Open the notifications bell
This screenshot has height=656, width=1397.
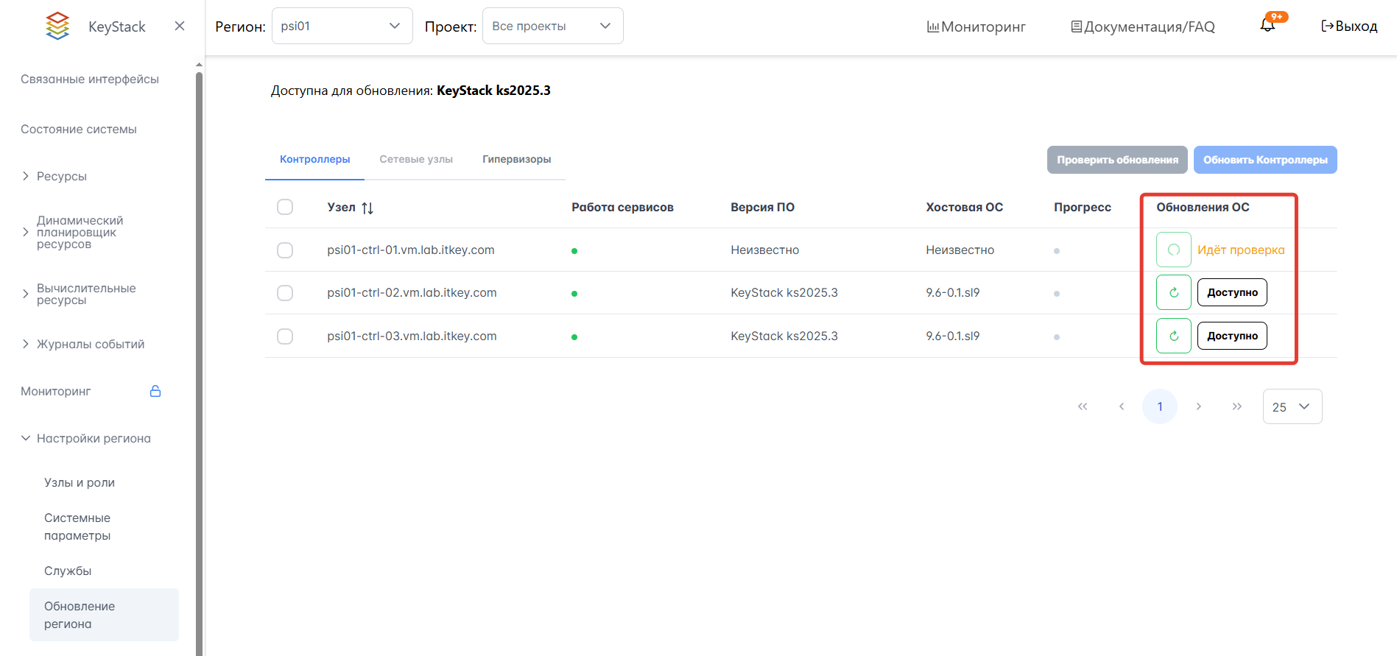pyautogui.click(x=1267, y=26)
